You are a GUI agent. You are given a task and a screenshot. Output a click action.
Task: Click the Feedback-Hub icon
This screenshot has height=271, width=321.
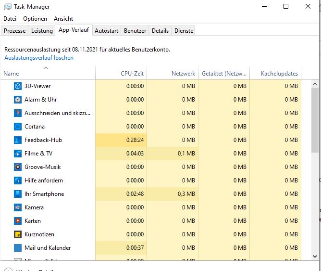pyautogui.click(x=18, y=140)
